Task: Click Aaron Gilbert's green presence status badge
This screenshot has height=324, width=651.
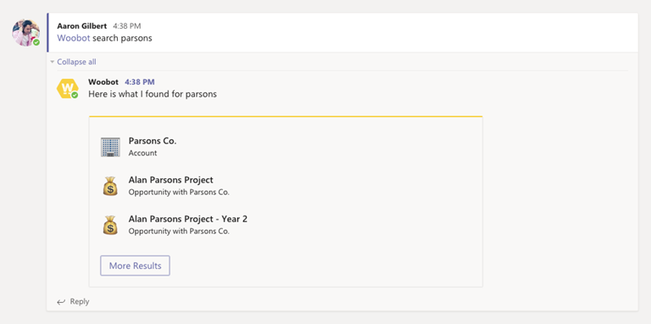Action: pyautogui.click(x=36, y=42)
